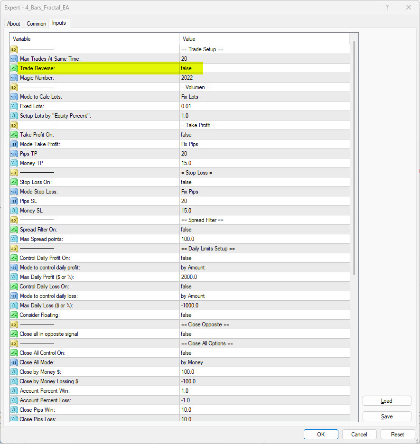The height and width of the screenshot is (444, 420).
Task: Click the integer icon beside Pips TP
Action: click(14, 154)
